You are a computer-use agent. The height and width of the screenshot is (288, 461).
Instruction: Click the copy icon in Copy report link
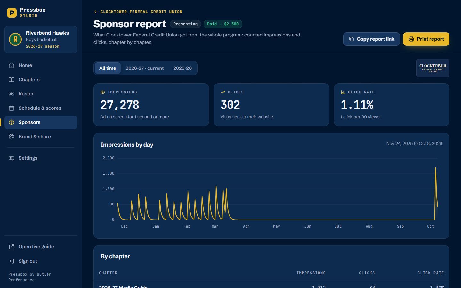pyautogui.click(x=351, y=39)
